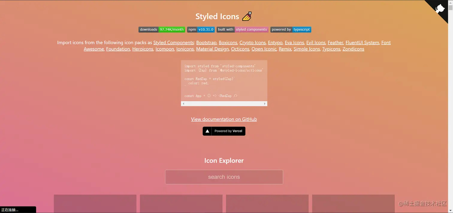453x213 pixels.
Task: Open the Heroicons pack link
Action: point(143,49)
